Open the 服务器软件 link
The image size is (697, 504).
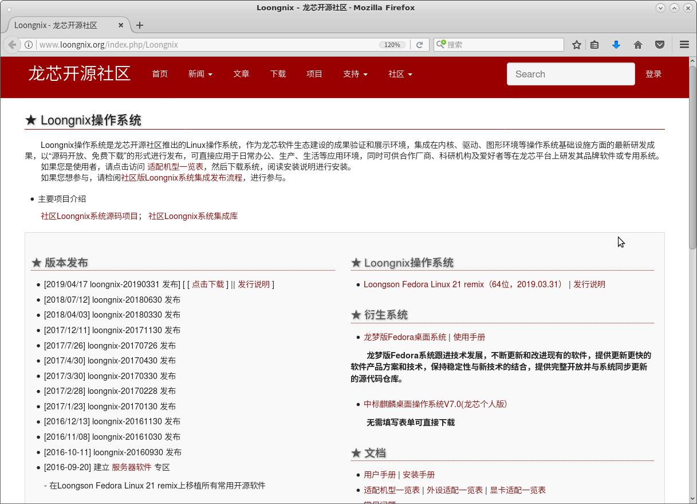(132, 467)
